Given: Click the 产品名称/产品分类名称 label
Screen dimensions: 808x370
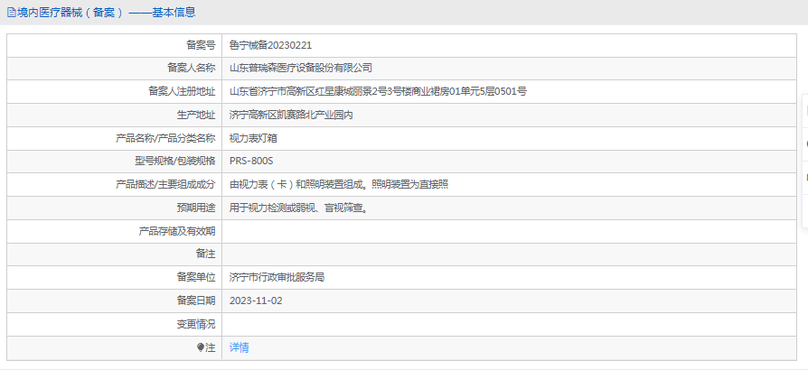Looking at the screenshot, I should 166,138.
